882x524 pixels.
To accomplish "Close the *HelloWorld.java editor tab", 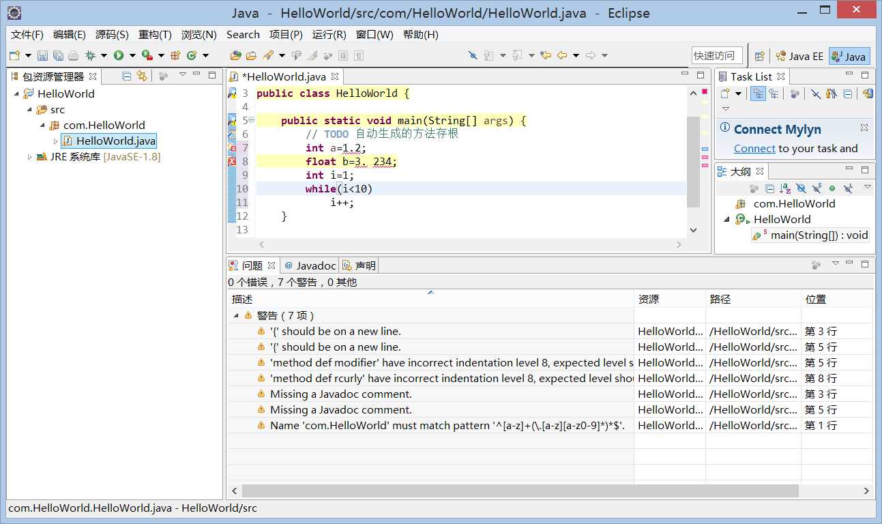I will (335, 76).
